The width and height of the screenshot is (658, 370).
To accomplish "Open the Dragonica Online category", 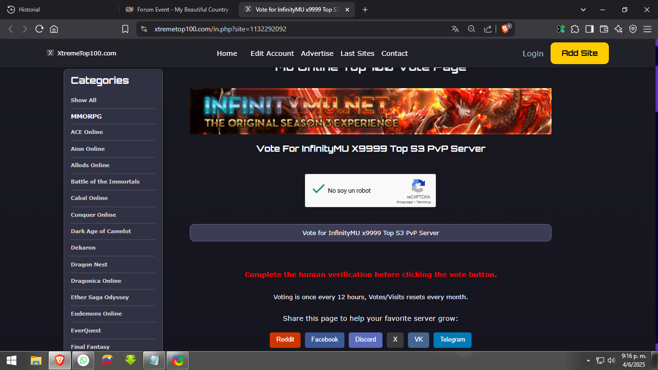I will pos(96,281).
